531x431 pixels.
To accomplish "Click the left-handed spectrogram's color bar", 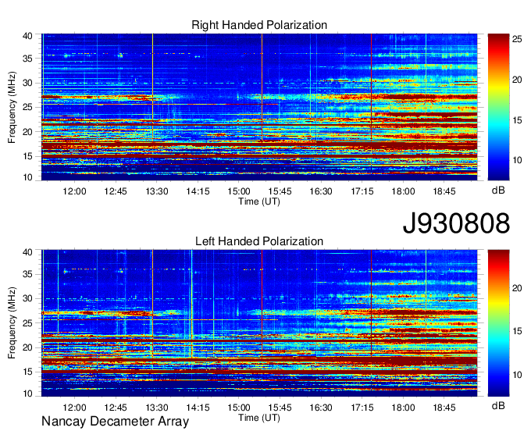I will [498, 323].
